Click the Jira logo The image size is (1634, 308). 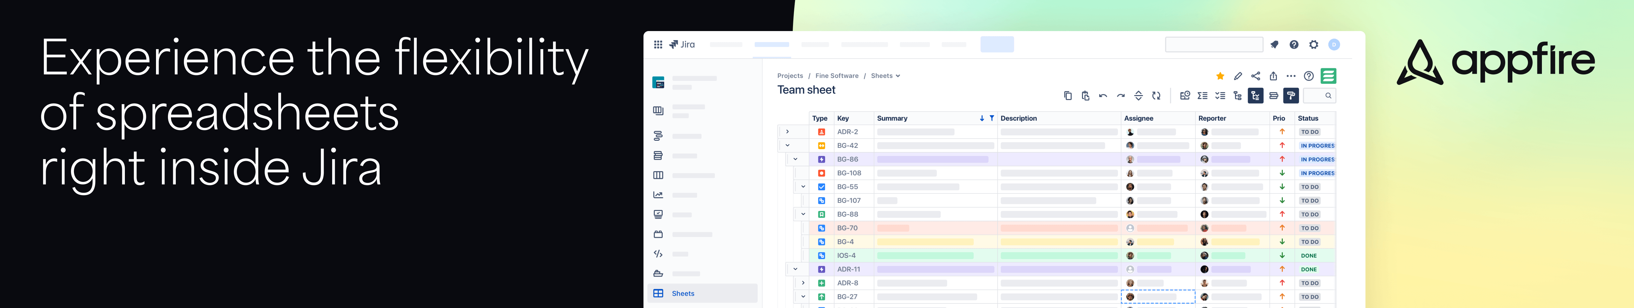tap(682, 44)
